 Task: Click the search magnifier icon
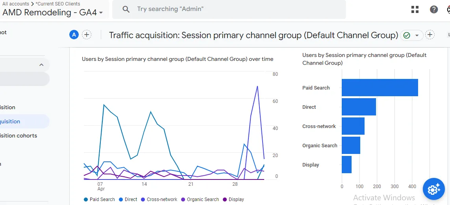coord(126,9)
